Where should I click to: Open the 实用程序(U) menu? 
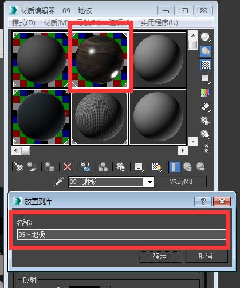coord(159,23)
